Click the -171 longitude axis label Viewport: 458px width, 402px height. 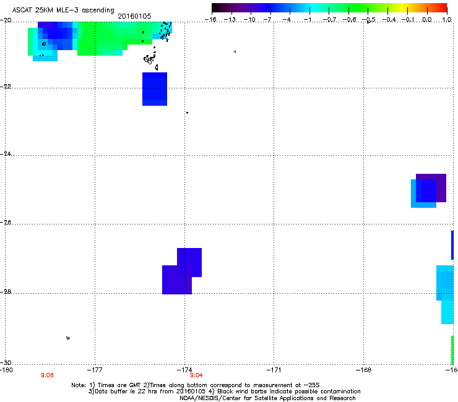click(274, 370)
